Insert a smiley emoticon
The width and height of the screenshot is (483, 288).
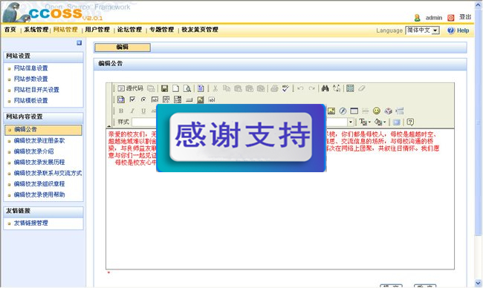pos(377,111)
